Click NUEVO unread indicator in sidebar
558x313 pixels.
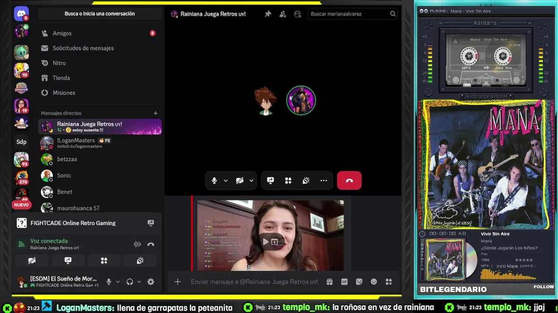coord(21,205)
